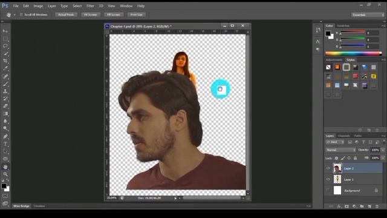Viewport: 387px width, 218px height.
Task: Open status bar info arrow
Action: [x=175, y=198]
